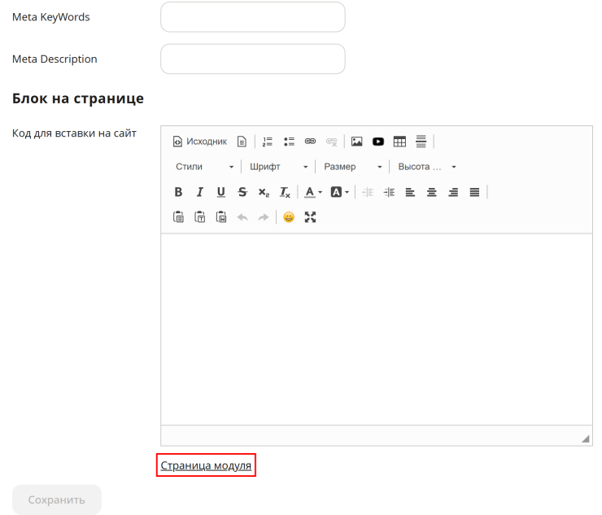Screen dimensions: 602x515
Task: Toggle bold formatting
Action: coord(178,192)
